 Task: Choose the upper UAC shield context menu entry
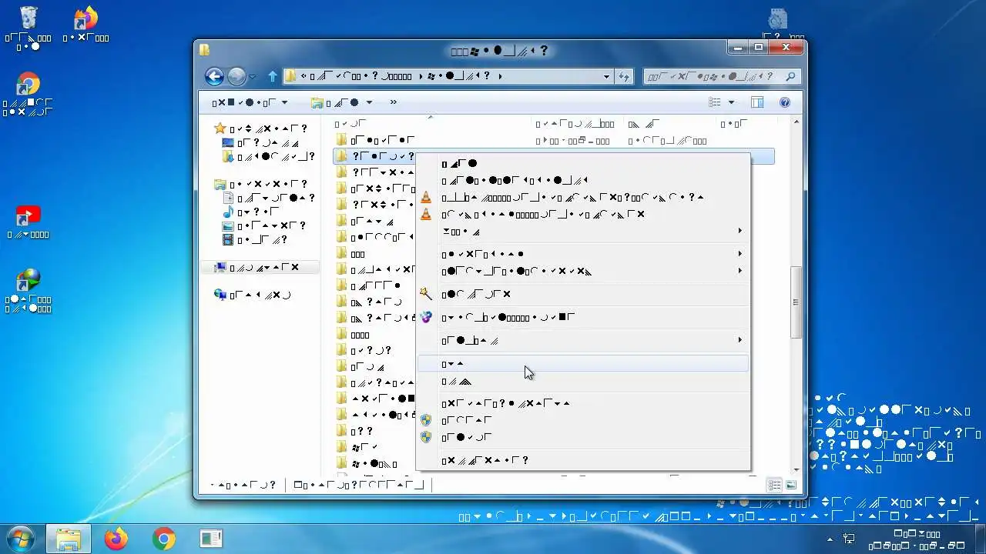(x=583, y=421)
